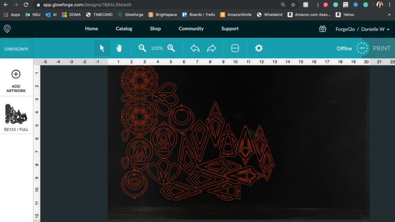Open the Glowforge bookmark

(130, 15)
